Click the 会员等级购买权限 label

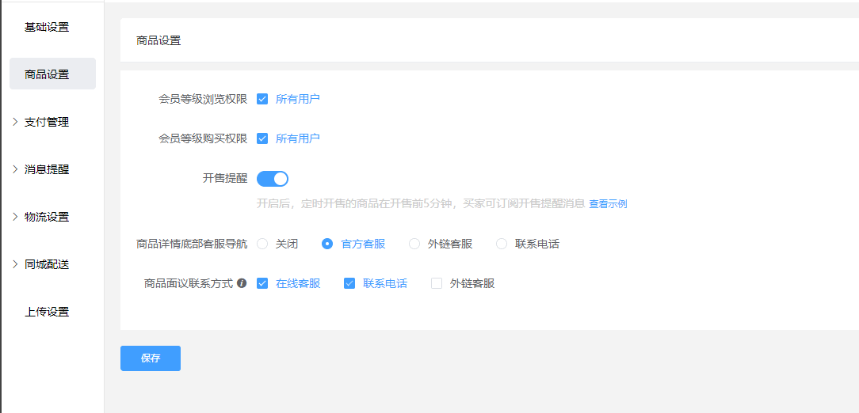coord(203,138)
